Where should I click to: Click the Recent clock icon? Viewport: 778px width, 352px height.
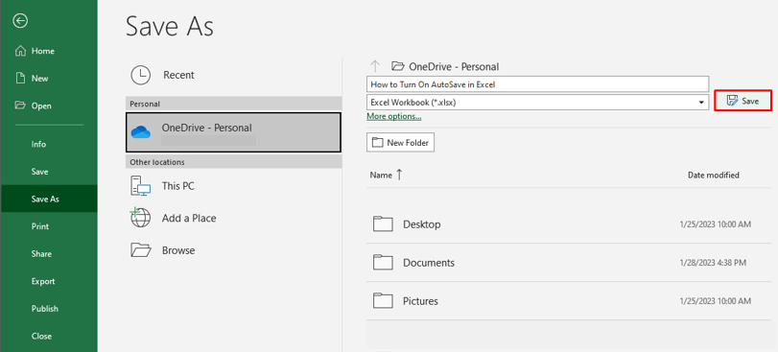[141, 76]
